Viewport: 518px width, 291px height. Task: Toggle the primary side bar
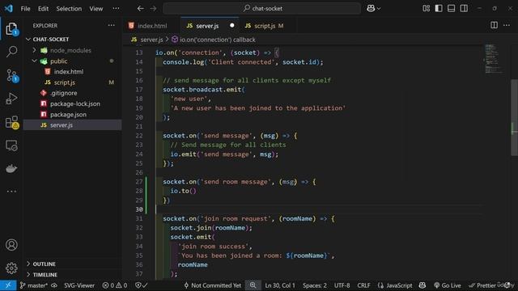coord(439,9)
